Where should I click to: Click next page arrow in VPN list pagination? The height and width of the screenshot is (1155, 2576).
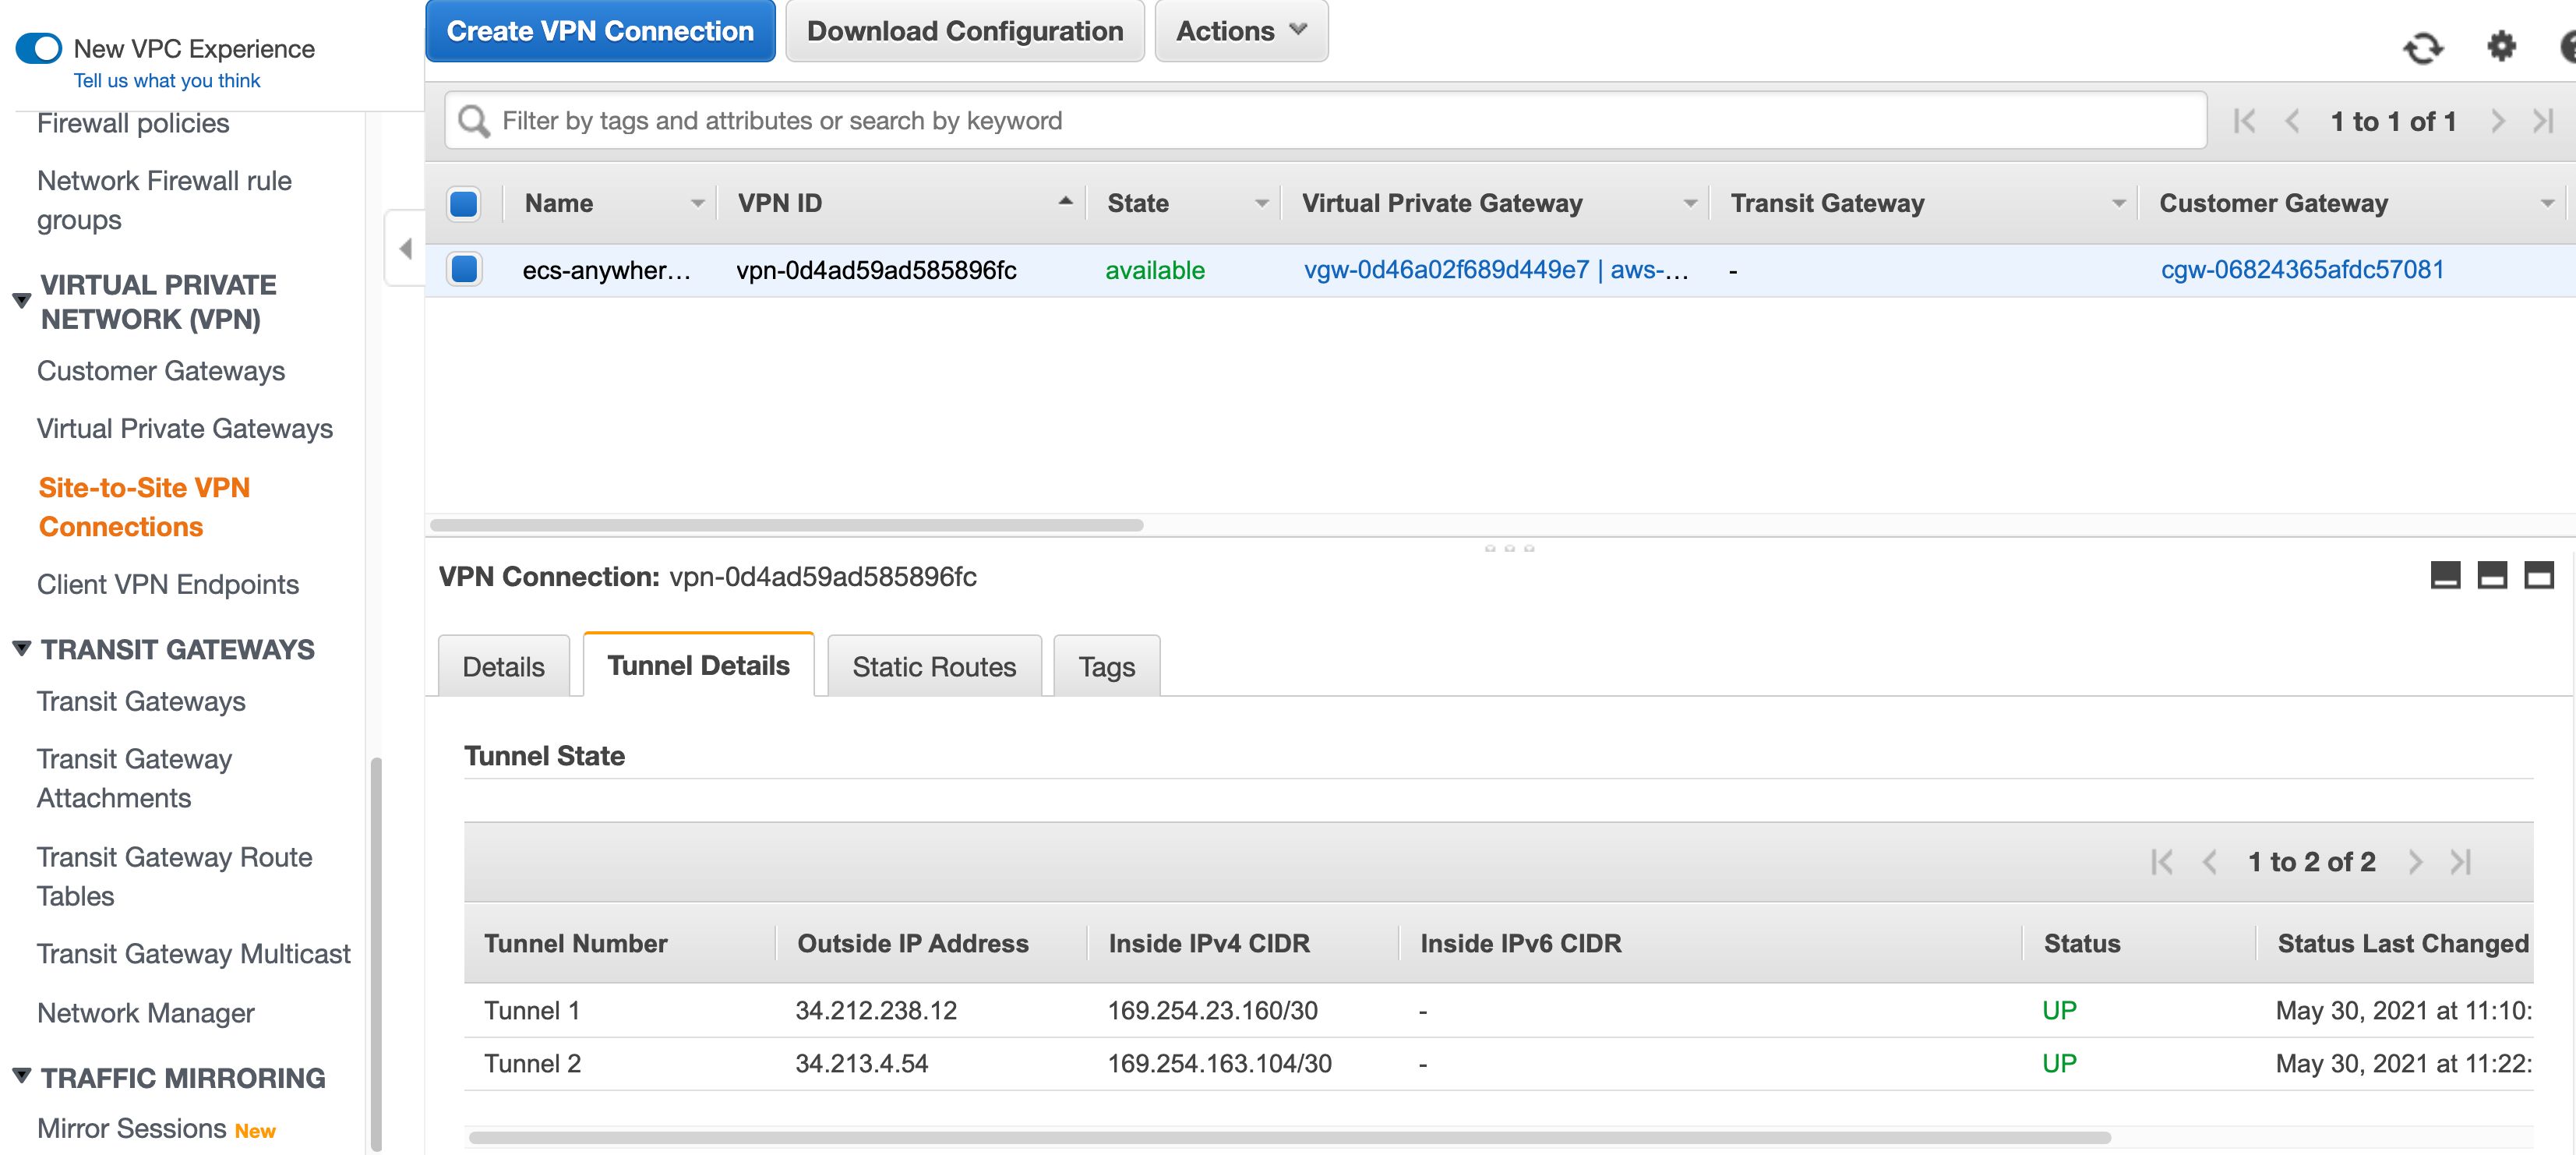2497,121
